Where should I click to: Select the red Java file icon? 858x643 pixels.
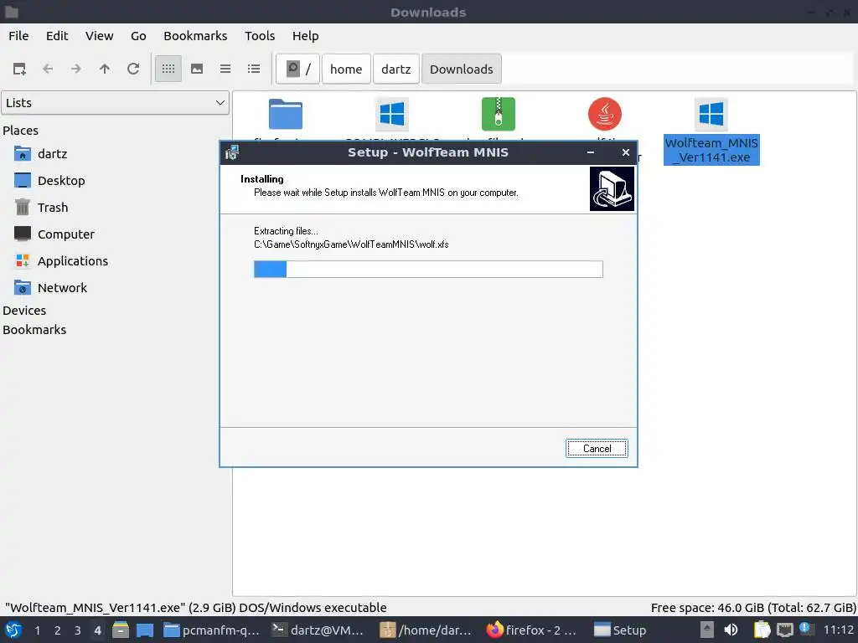point(605,114)
